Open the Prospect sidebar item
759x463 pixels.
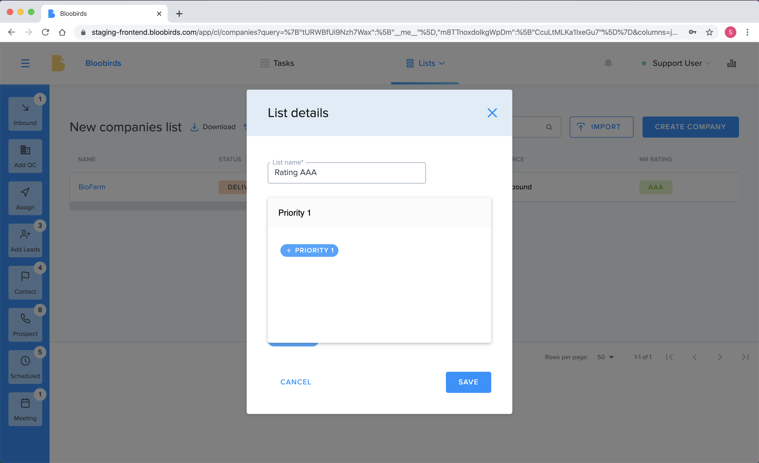click(x=25, y=325)
